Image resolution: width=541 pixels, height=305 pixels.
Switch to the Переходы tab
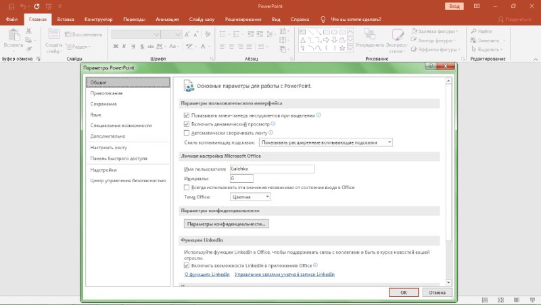click(x=134, y=20)
